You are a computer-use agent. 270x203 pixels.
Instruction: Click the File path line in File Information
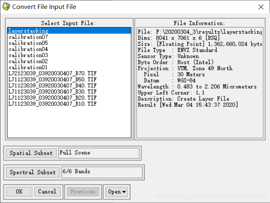tap(200, 32)
